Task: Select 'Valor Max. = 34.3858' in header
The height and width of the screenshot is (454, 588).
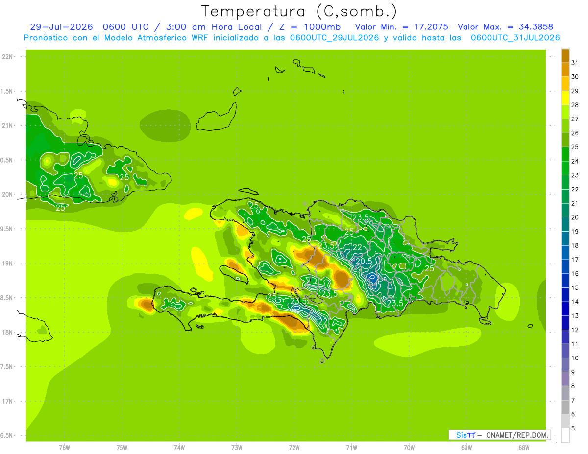Action: [506, 27]
